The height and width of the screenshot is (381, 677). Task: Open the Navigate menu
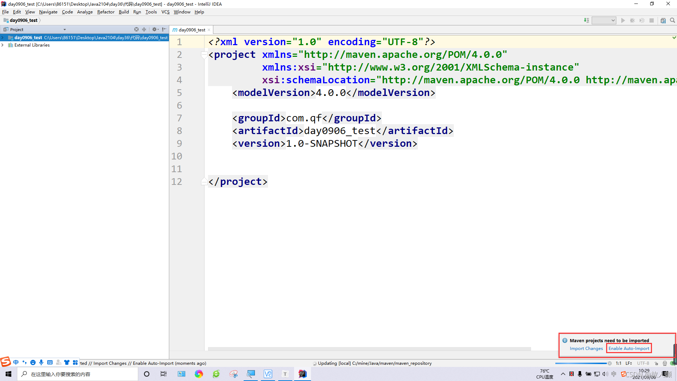pos(48,12)
